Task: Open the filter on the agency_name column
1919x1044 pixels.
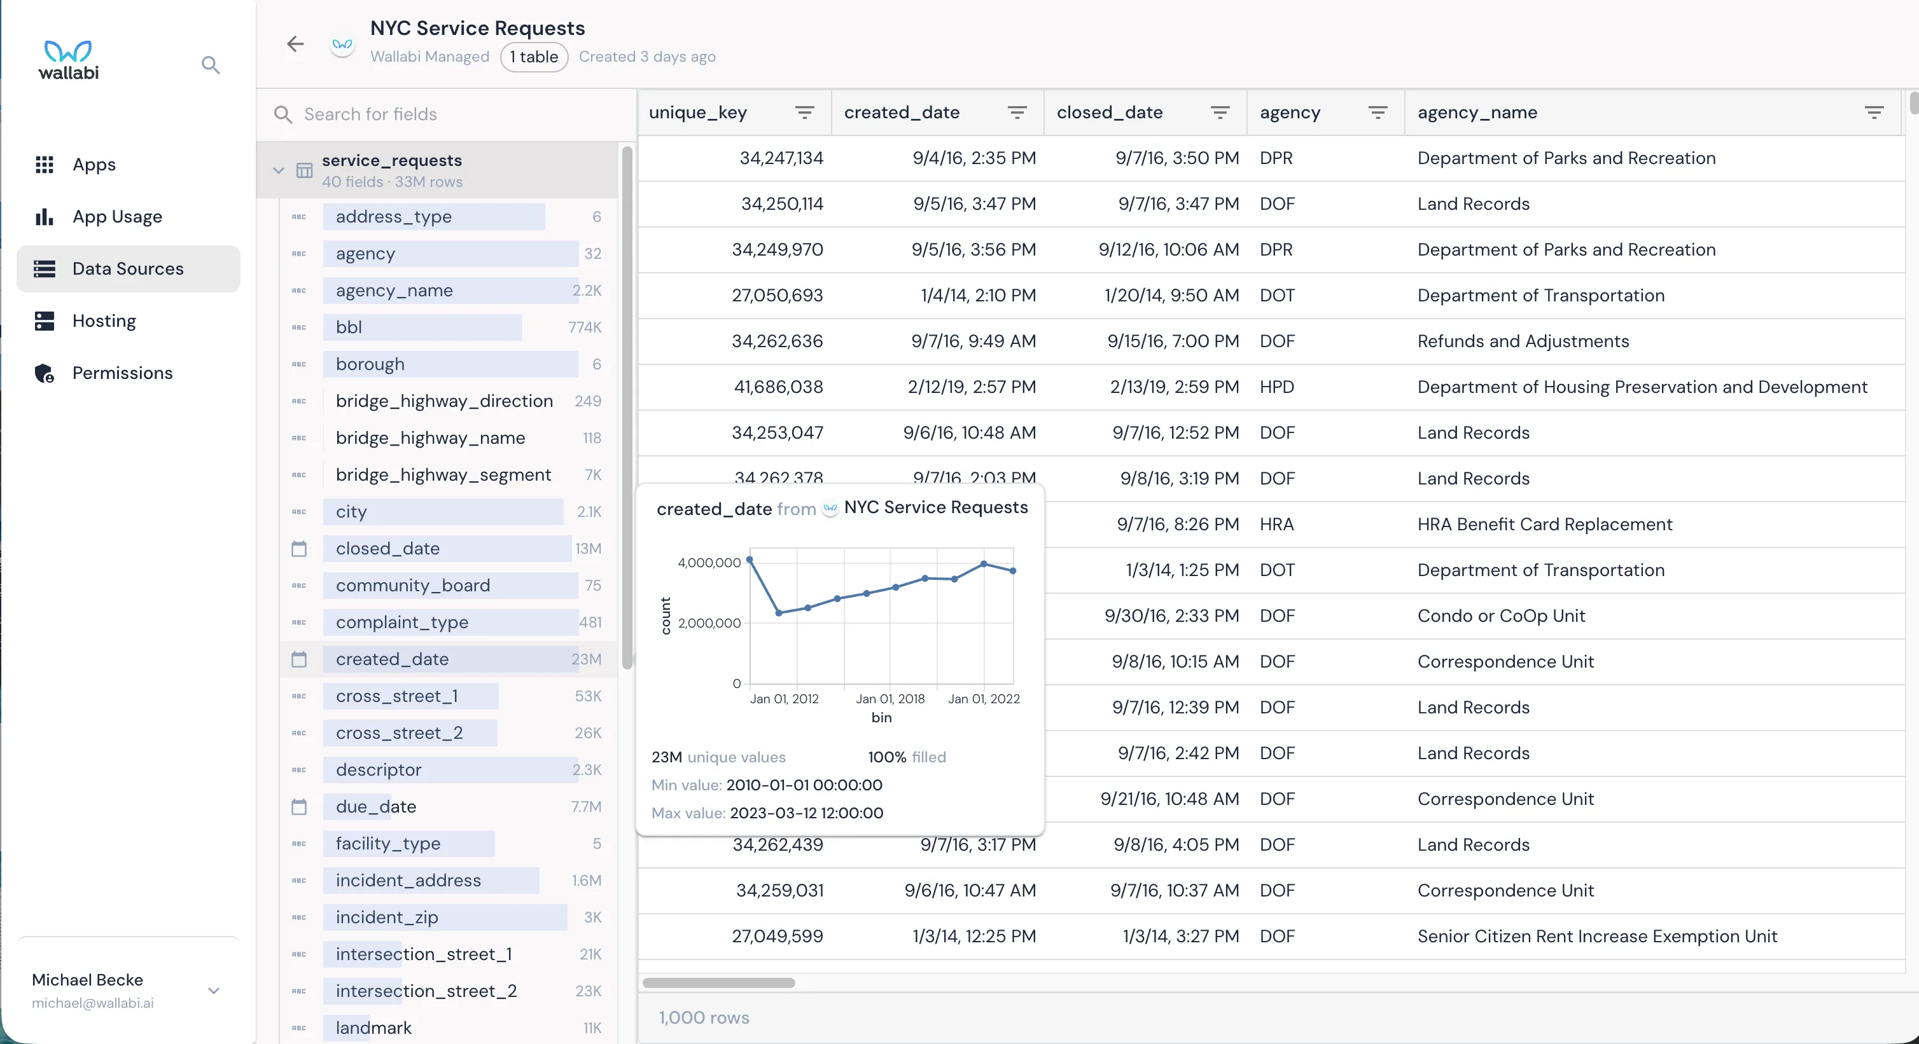Action: click(1874, 113)
